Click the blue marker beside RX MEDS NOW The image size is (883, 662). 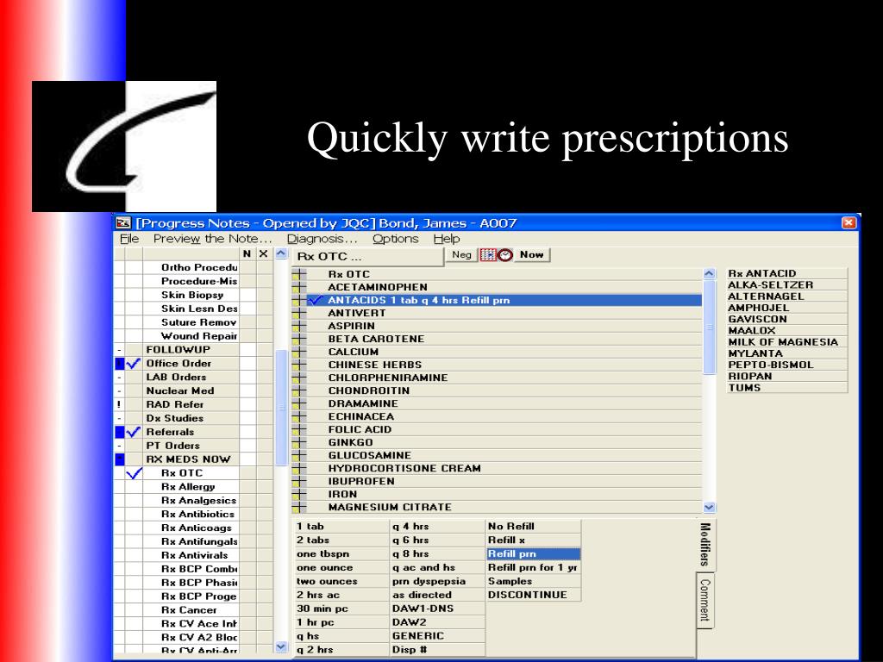click(119, 459)
